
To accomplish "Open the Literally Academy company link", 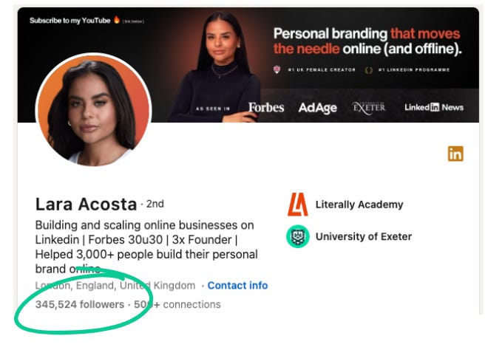I will pos(359,205).
